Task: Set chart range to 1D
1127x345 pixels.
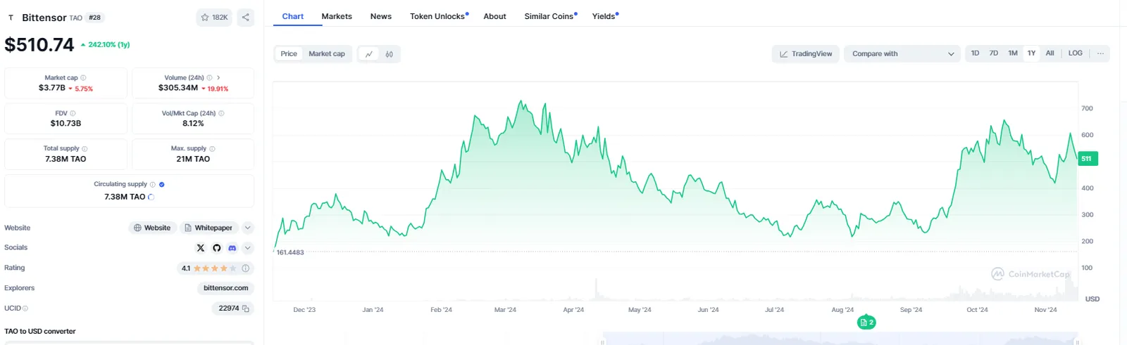Action: tap(975, 53)
